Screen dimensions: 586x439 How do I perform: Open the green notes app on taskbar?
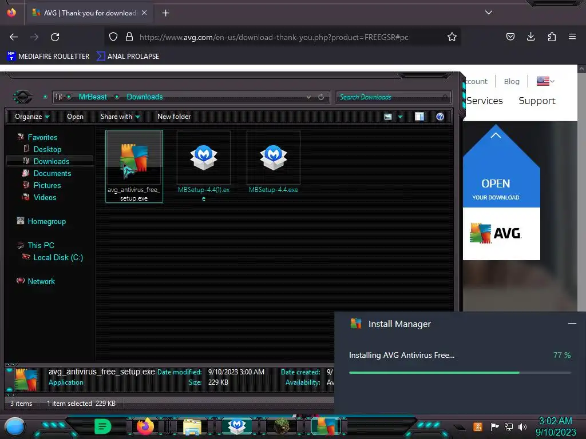(103, 426)
